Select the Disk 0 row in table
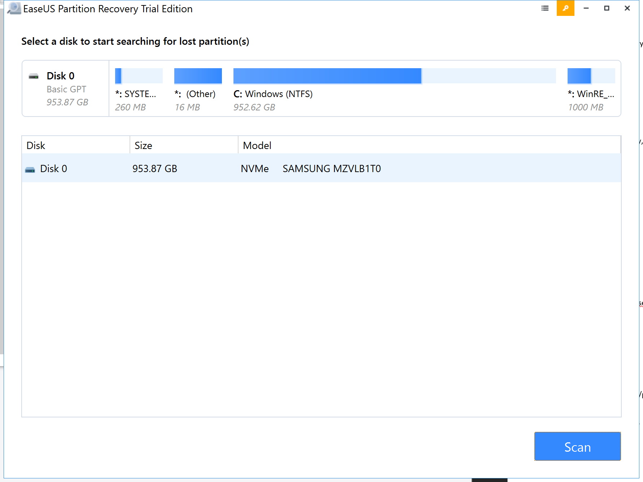This screenshot has width=643, height=482. [321, 168]
